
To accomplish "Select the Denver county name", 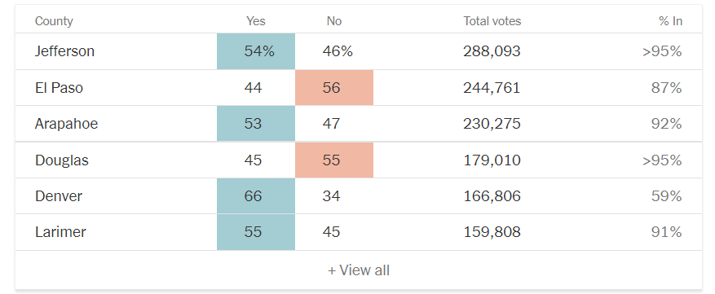I will [59, 196].
